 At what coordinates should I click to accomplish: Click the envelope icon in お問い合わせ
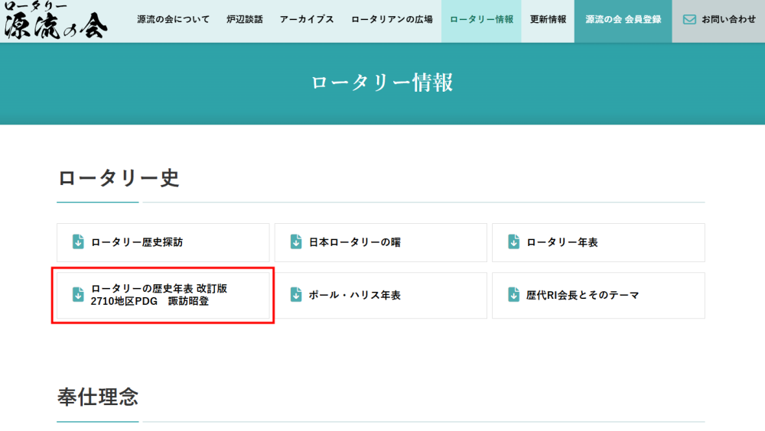click(x=689, y=20)
